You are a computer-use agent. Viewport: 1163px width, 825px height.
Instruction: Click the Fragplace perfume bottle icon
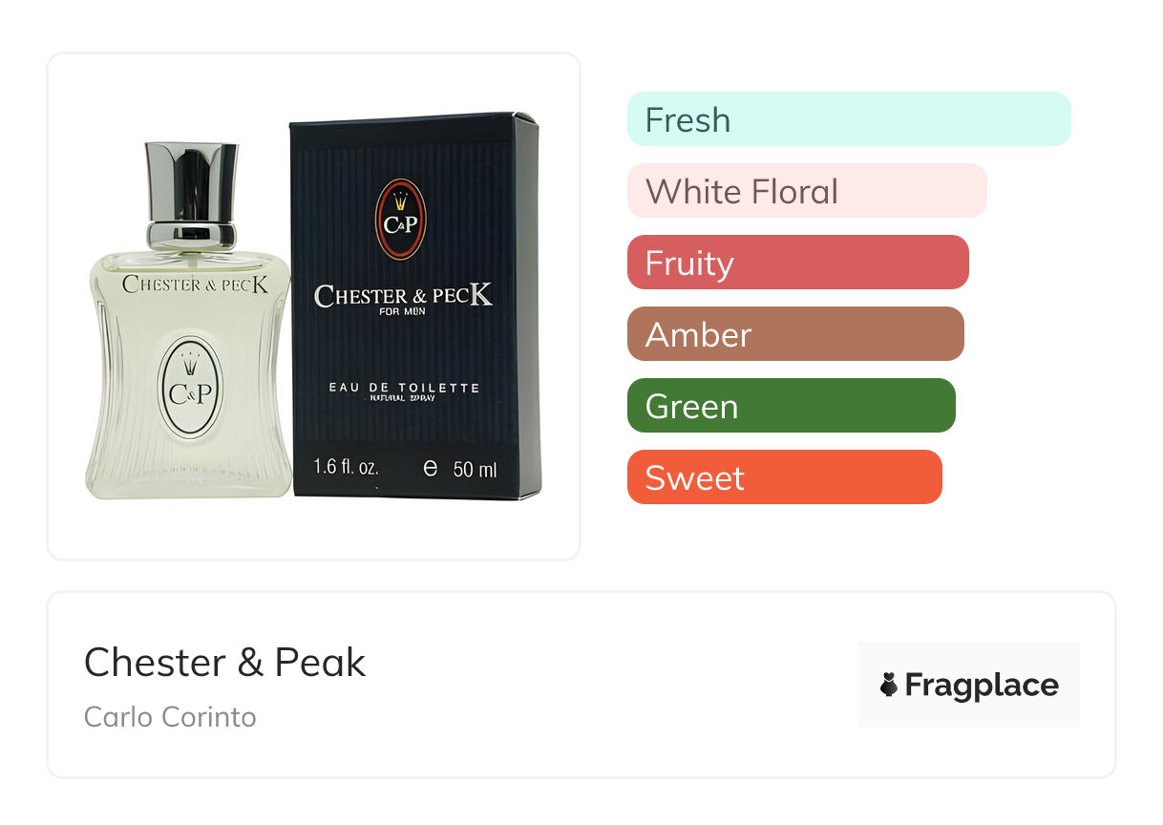point(889,685)
